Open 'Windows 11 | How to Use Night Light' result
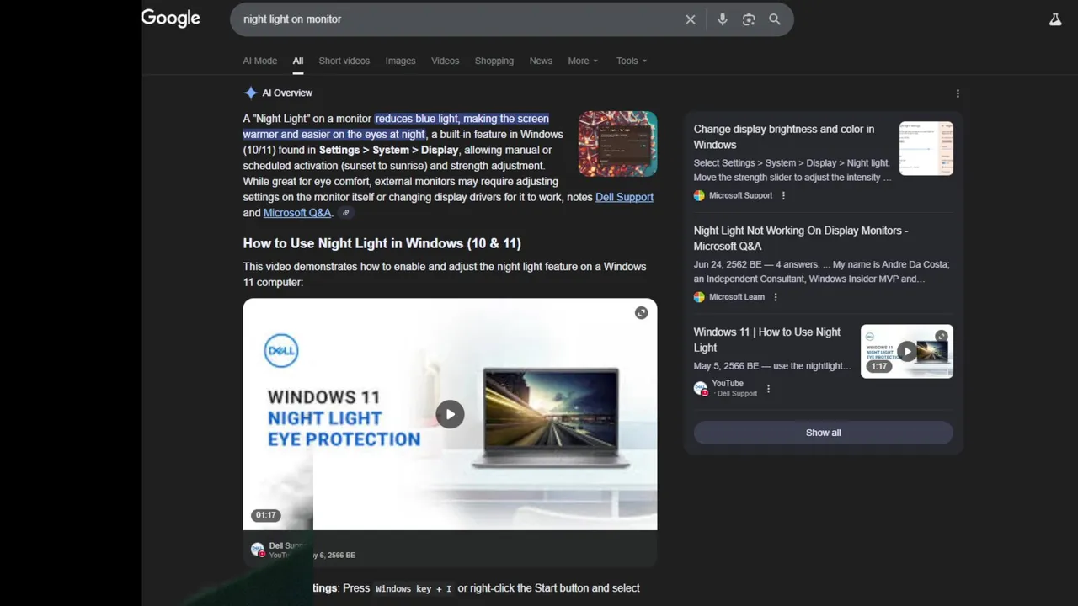Screen dimensions: 1078x606 (767, 339)
